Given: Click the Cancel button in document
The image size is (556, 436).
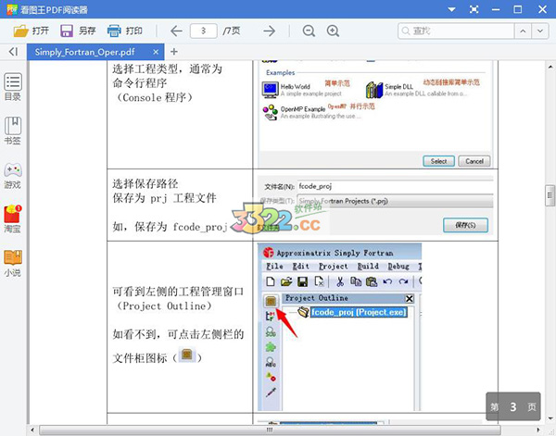Looking at the screenshot, I should pos(474,161).
